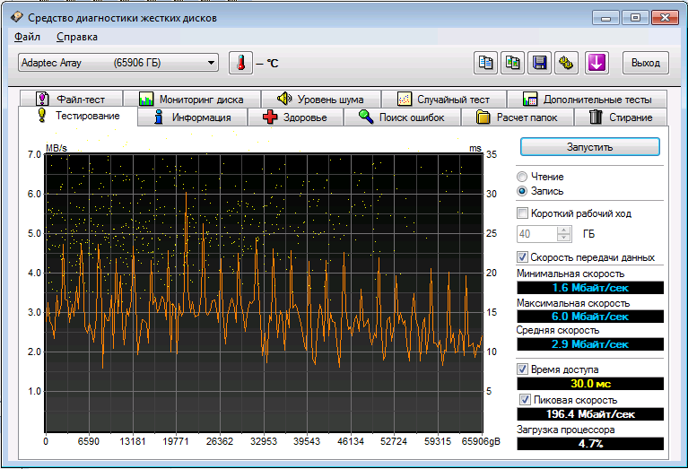This screenshot has width=688, height=469.
Task: Uncheck the Время доступа checkbox
Action: (524, 369)
